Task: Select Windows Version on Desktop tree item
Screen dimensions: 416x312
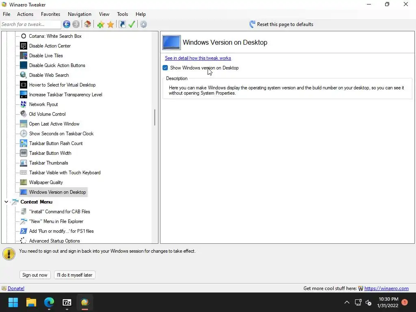Action: [x=57, y=192]
